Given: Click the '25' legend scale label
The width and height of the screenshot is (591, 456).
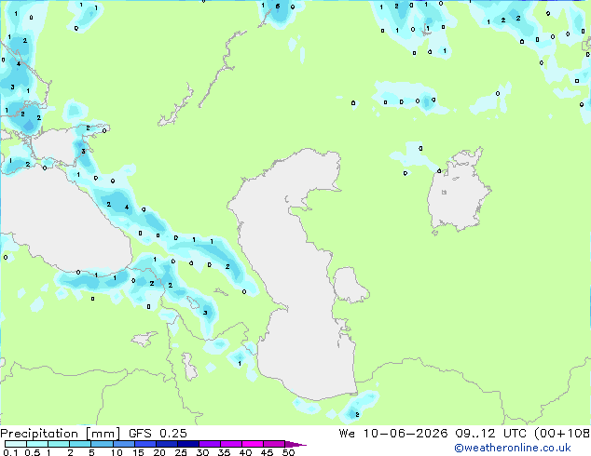Looking at the screenshot, I should click(x=181, y=452).
